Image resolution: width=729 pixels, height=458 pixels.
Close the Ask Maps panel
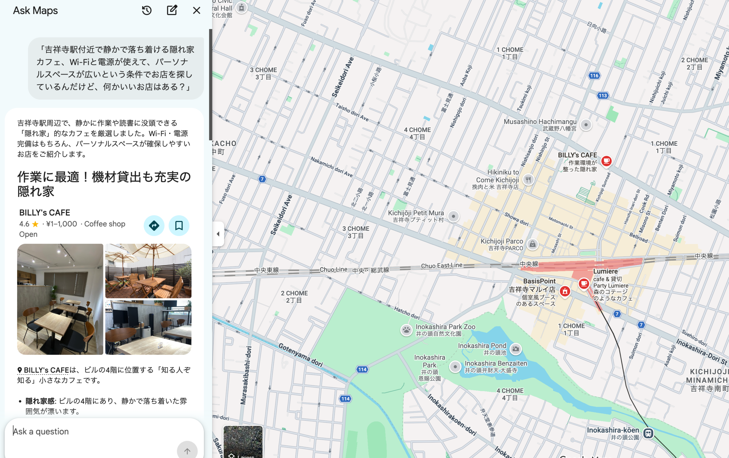coord(196,11)
